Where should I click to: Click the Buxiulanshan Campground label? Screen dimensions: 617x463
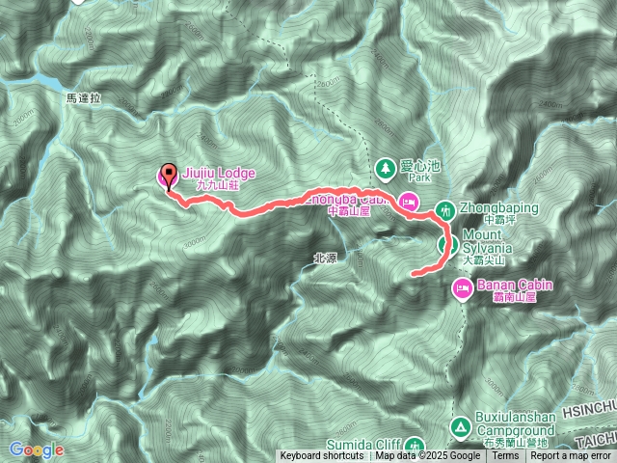pos(516,429)
